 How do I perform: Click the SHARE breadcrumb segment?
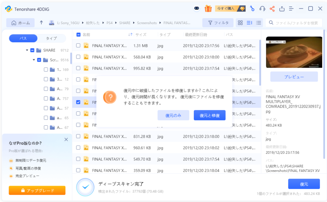tap(125, 23)
